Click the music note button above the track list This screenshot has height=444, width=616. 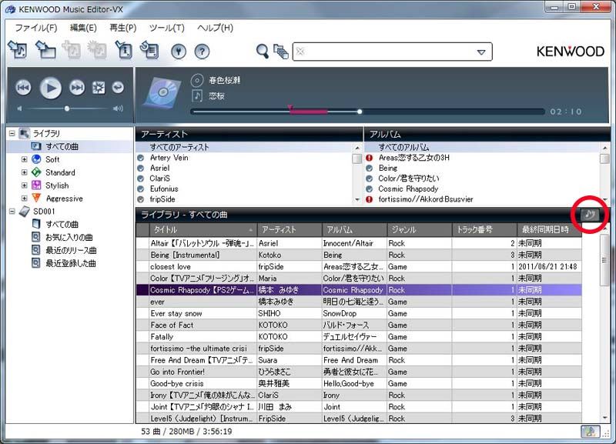tap(590, 215)
